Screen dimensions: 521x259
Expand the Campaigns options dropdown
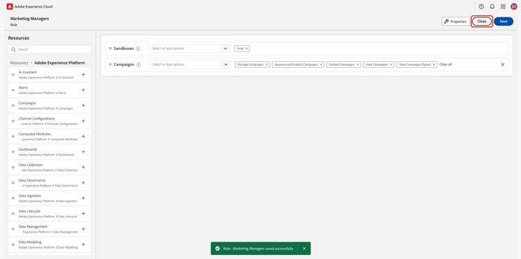click(x=226, y=65)
